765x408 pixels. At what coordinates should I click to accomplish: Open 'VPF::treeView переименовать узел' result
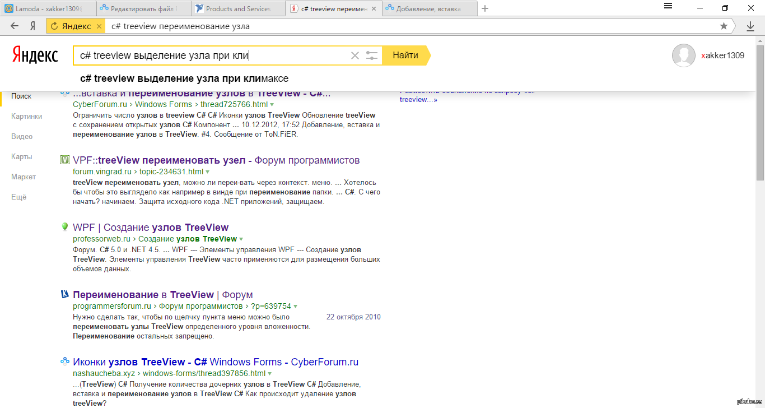point(216,160)
